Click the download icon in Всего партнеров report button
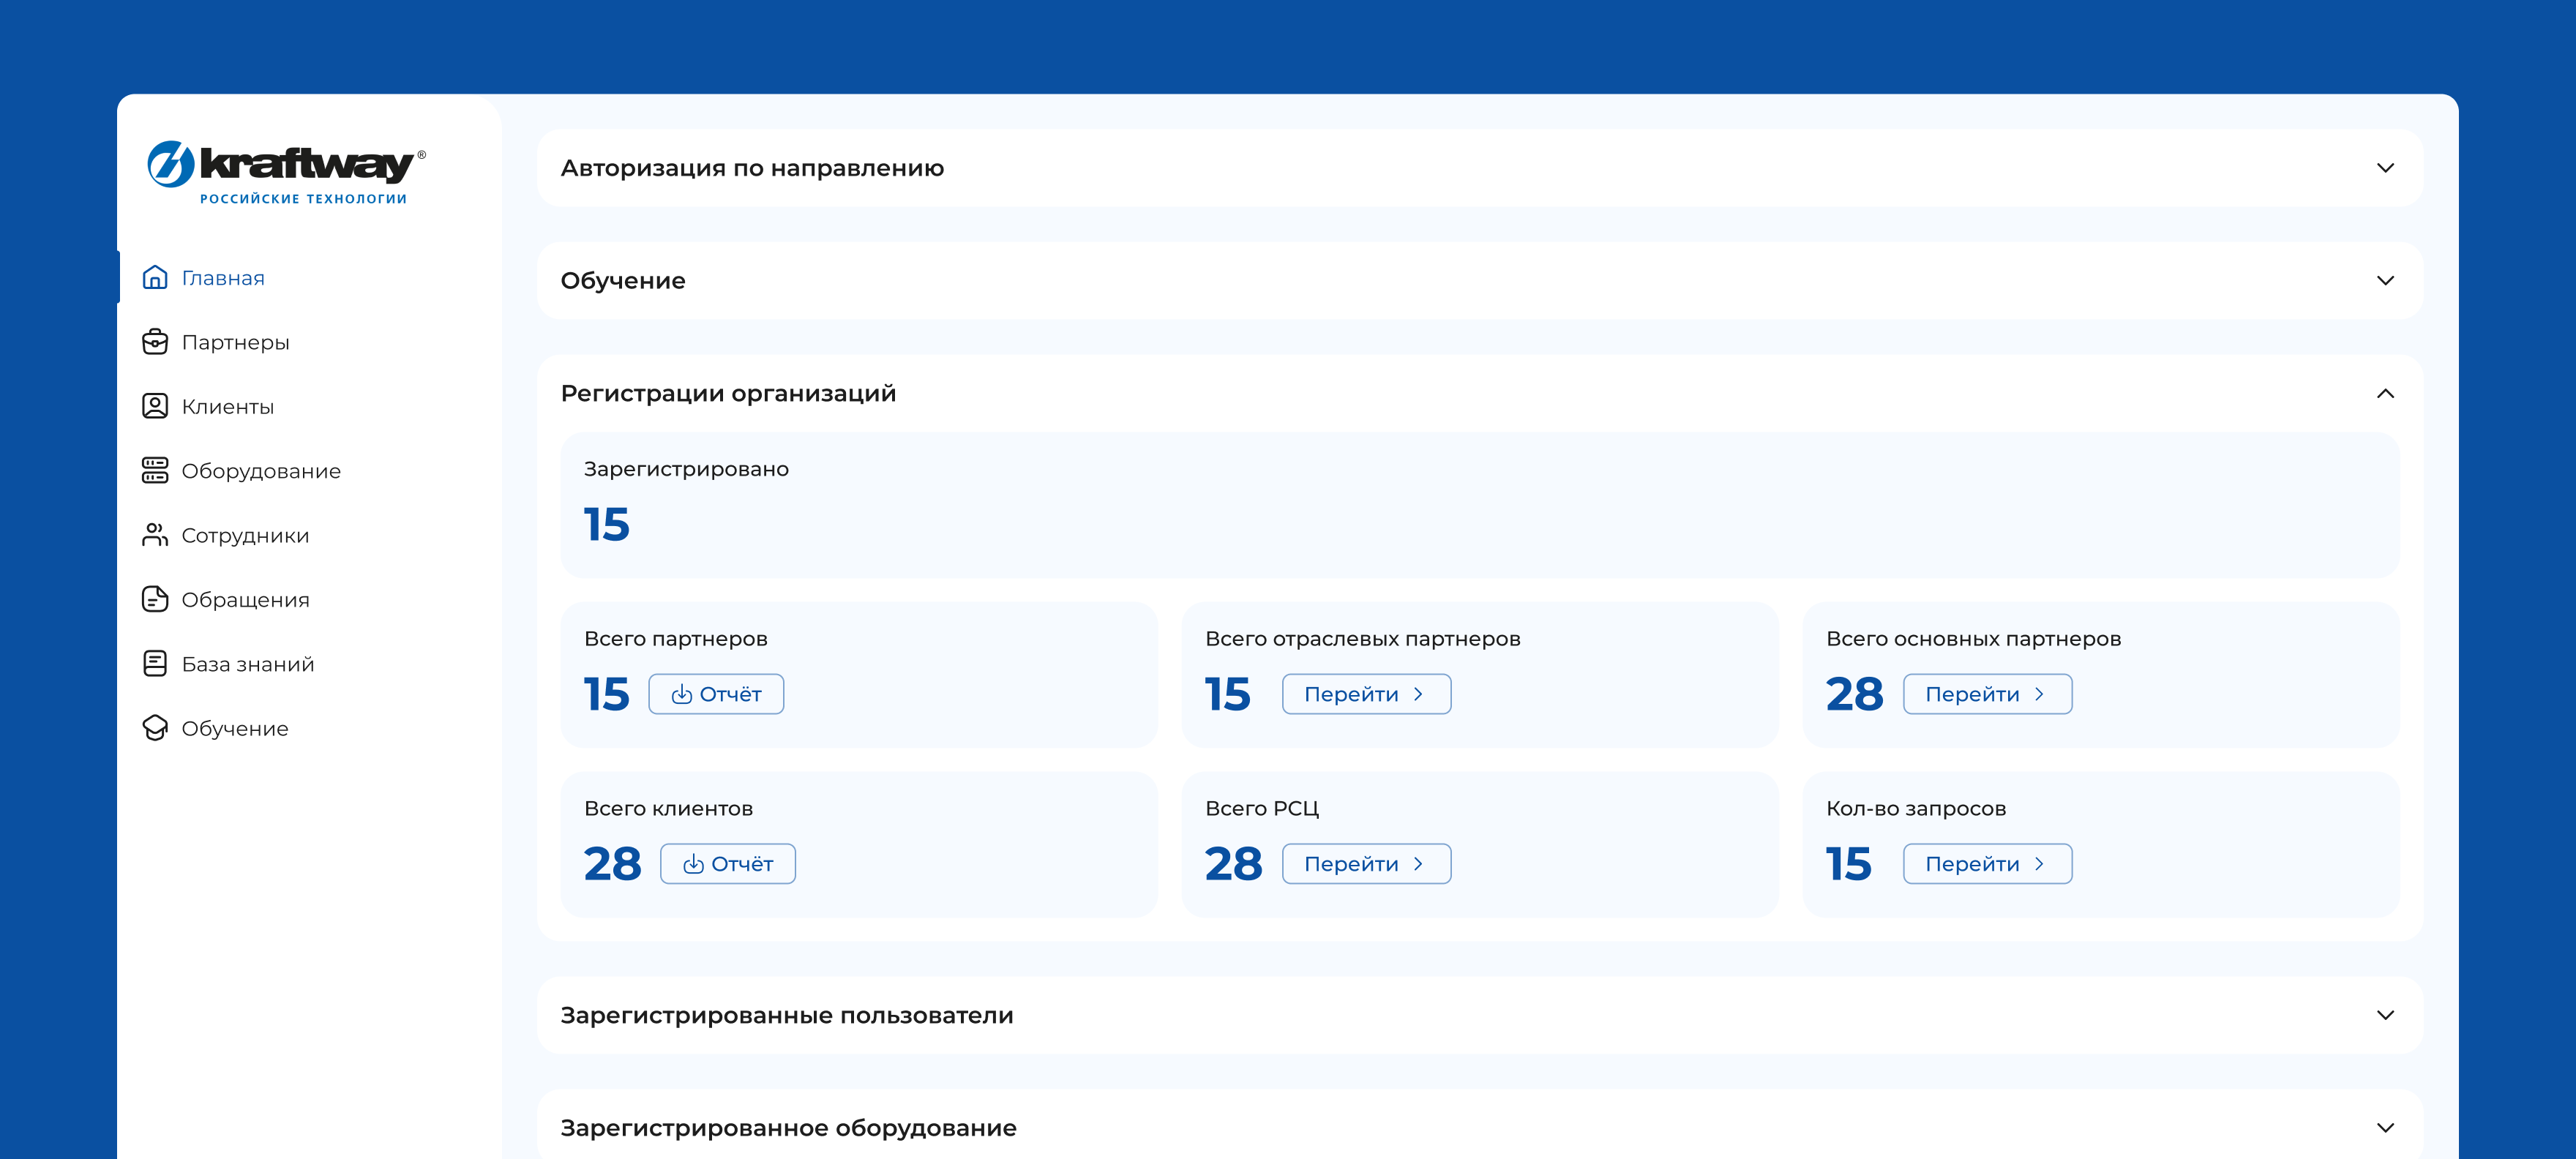Image resolution: width=2576 pixels, height=1159 pixels. coord(682,694)
